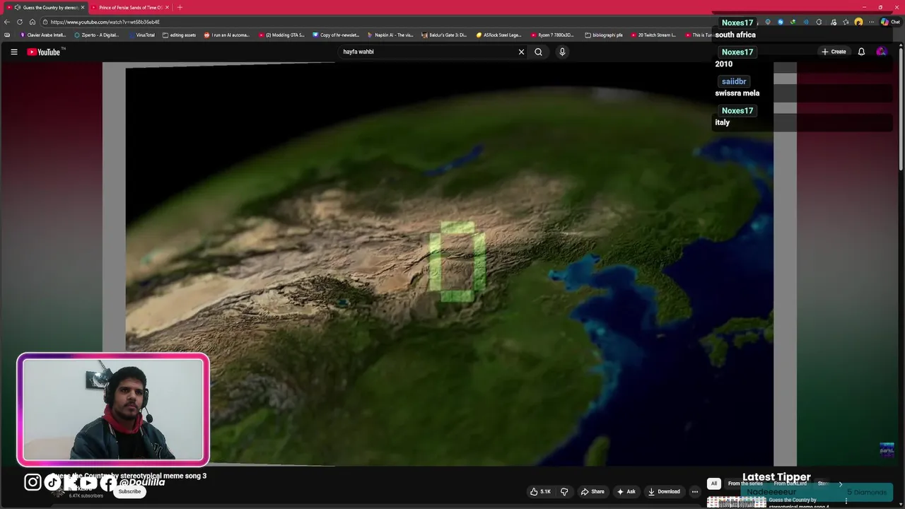This screenshot has height=509, width=905.
Task: Run the search with the magnifier button
Action: coord(539,52)
